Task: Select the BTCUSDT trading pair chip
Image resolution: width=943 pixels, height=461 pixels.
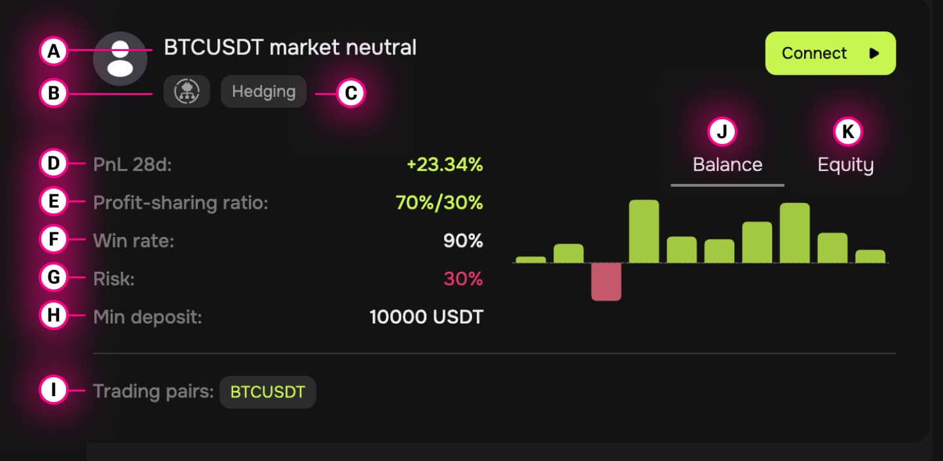Action: [268, 392]
